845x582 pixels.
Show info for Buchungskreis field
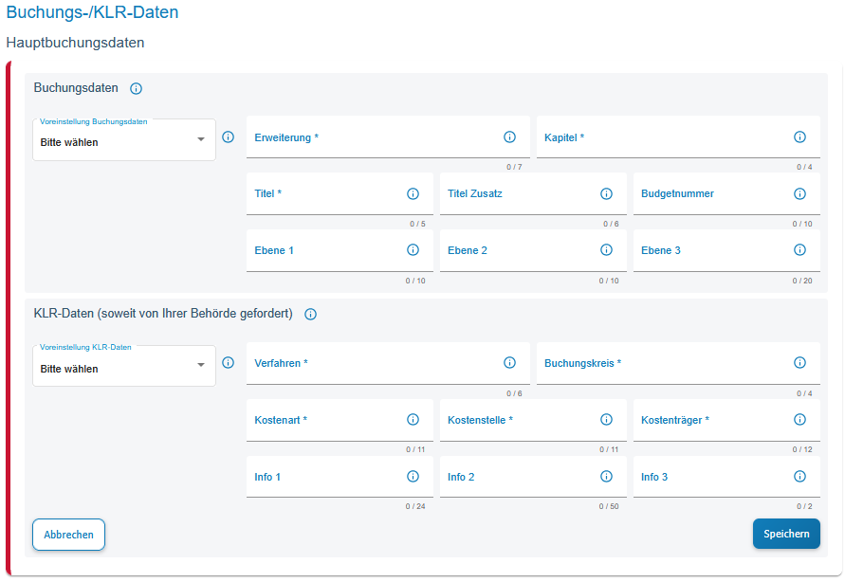click(799, 363)
